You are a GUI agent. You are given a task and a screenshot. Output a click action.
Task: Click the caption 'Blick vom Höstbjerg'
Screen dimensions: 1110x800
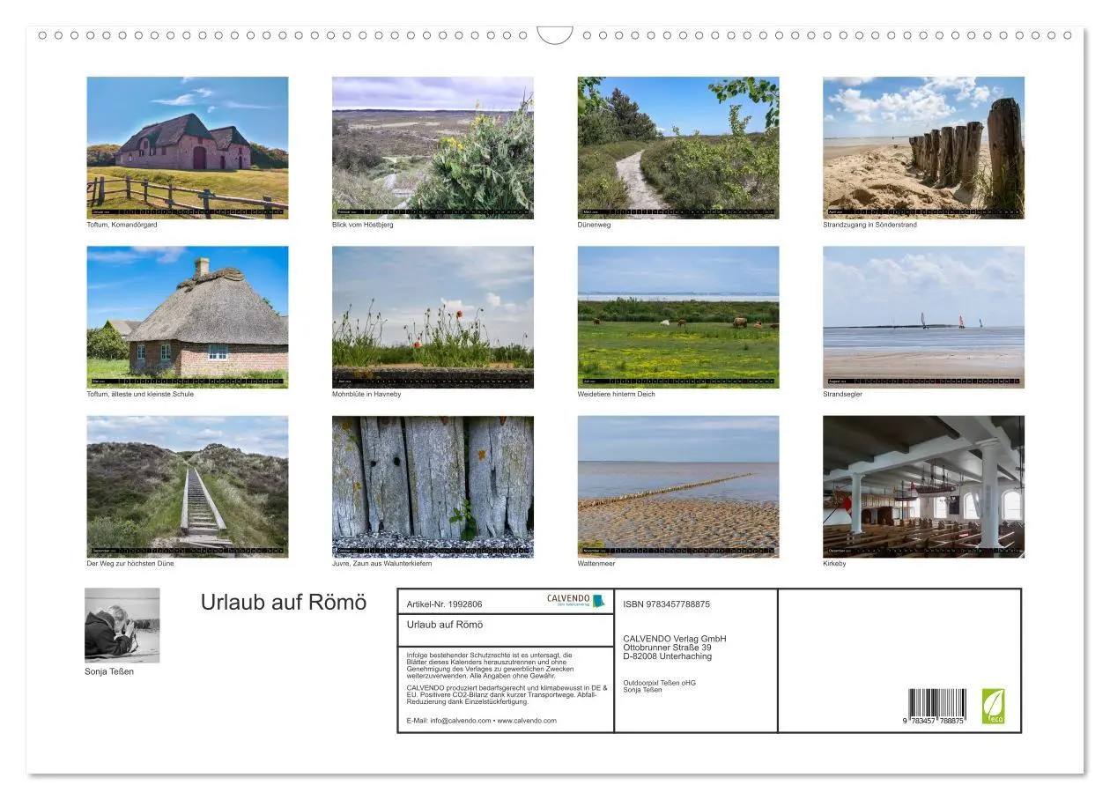pyautogui.click(x=363, y=225)
